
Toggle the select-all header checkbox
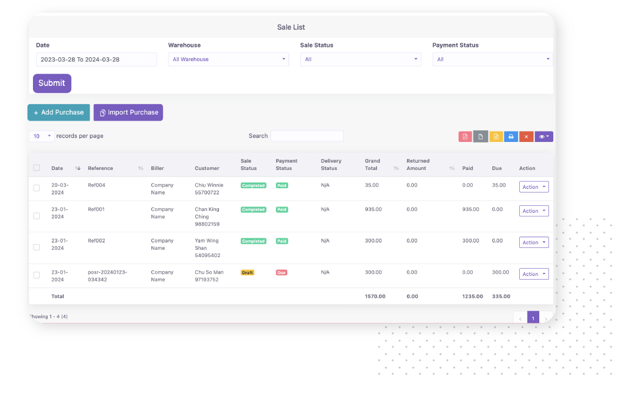click(37, 168)
